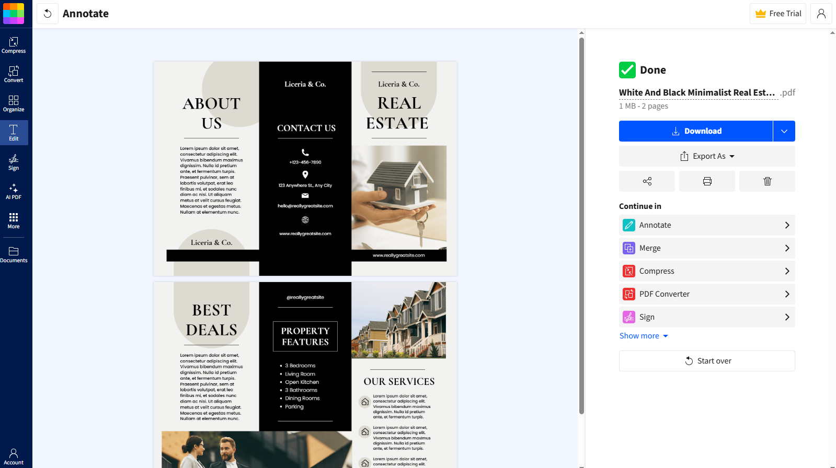
Task: Click the print icon button
Action: tap(707, 181)
